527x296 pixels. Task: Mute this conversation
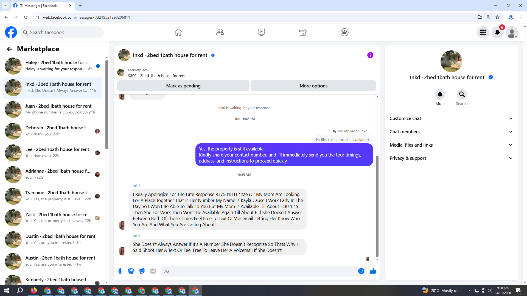440,95
